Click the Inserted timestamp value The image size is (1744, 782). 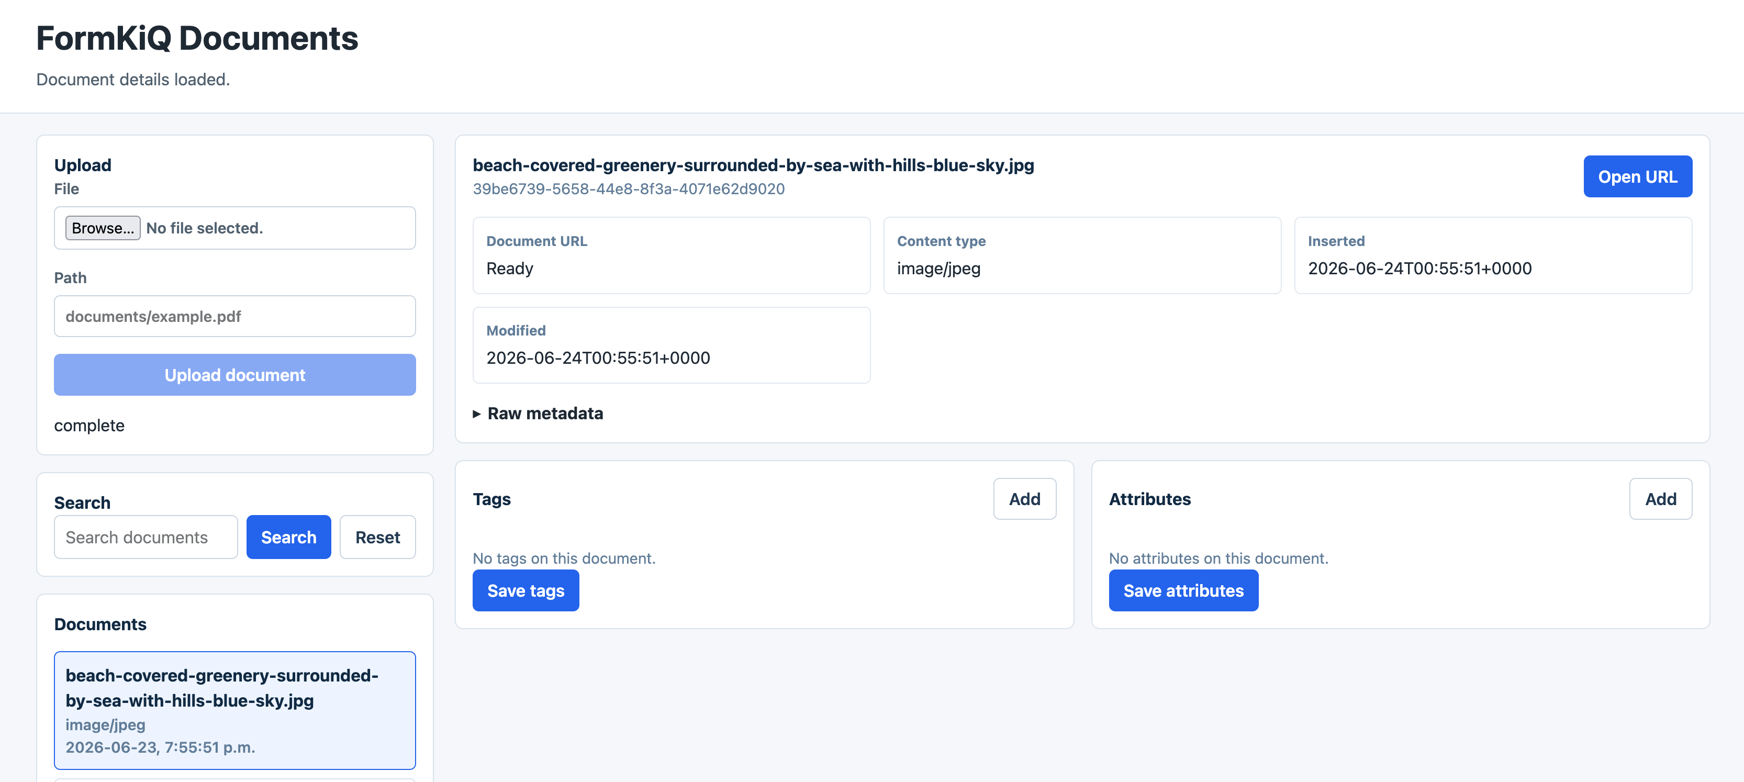(1419, 269)
